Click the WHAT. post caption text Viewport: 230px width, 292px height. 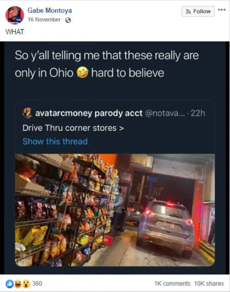click(15, 32)
